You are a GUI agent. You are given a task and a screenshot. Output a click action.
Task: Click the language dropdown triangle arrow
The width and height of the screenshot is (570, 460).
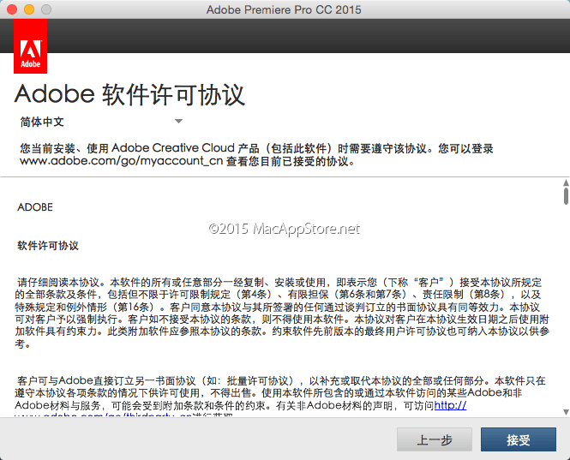coord(178,122)
